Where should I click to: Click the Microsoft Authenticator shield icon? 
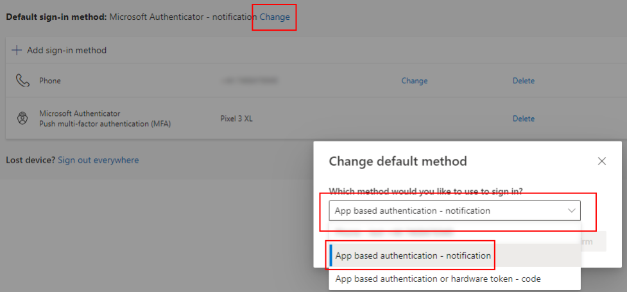pyautogui.click(x=22, y=118)
